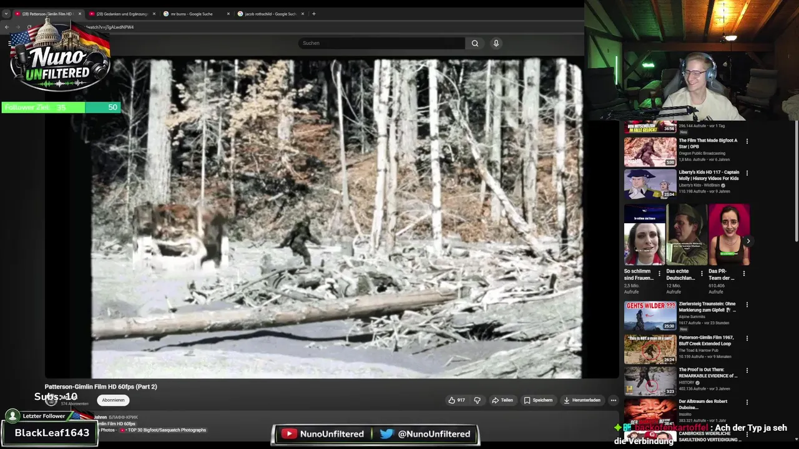Switch to mr burns Google Suche tab

[x=195, y=14]
